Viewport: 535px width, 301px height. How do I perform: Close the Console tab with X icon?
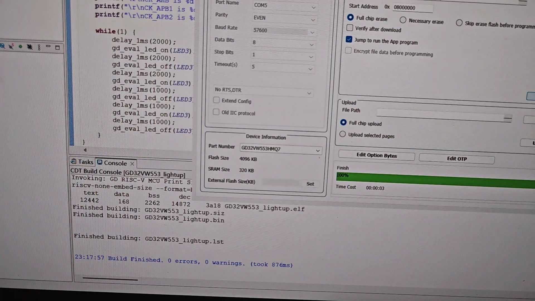coord(132,164)
